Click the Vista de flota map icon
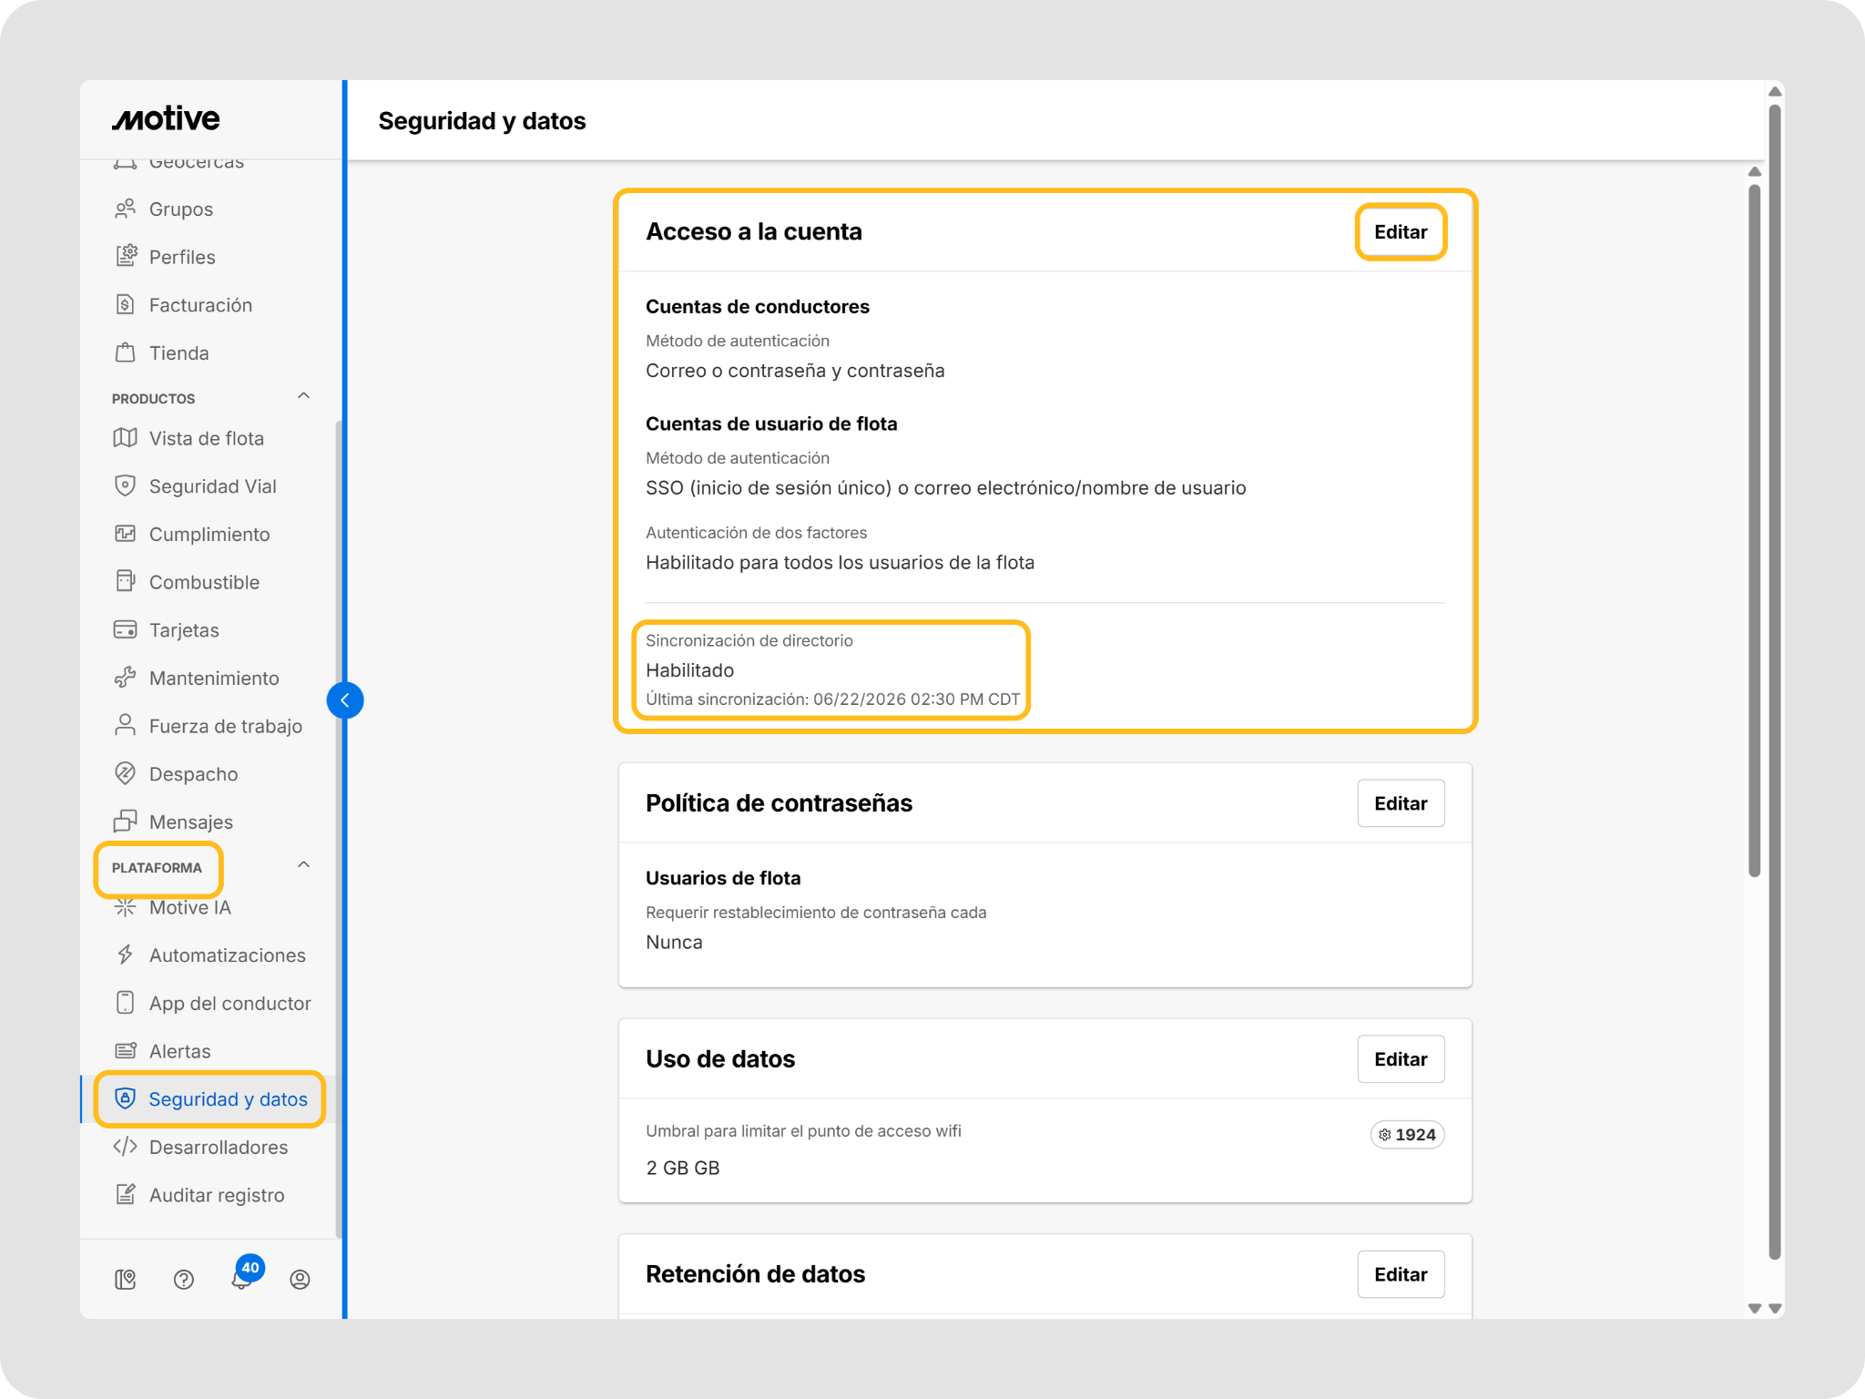 126,438
